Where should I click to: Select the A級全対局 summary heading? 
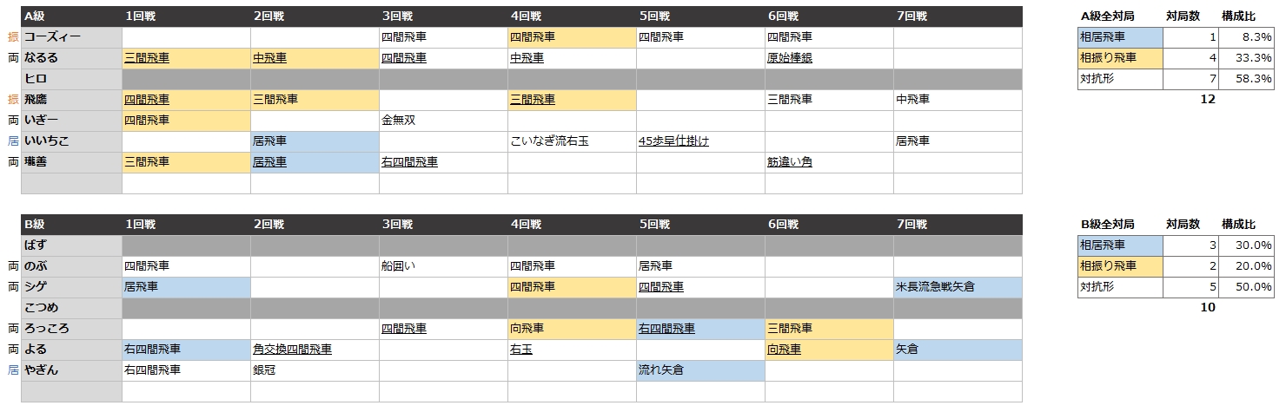tap(1107, 16)
